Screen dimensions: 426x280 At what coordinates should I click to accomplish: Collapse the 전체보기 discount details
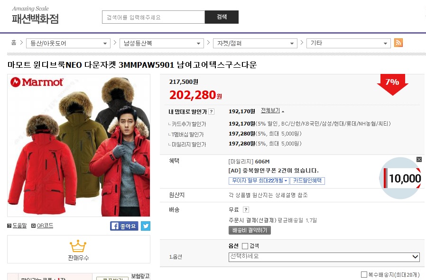(x=272, y=110)
